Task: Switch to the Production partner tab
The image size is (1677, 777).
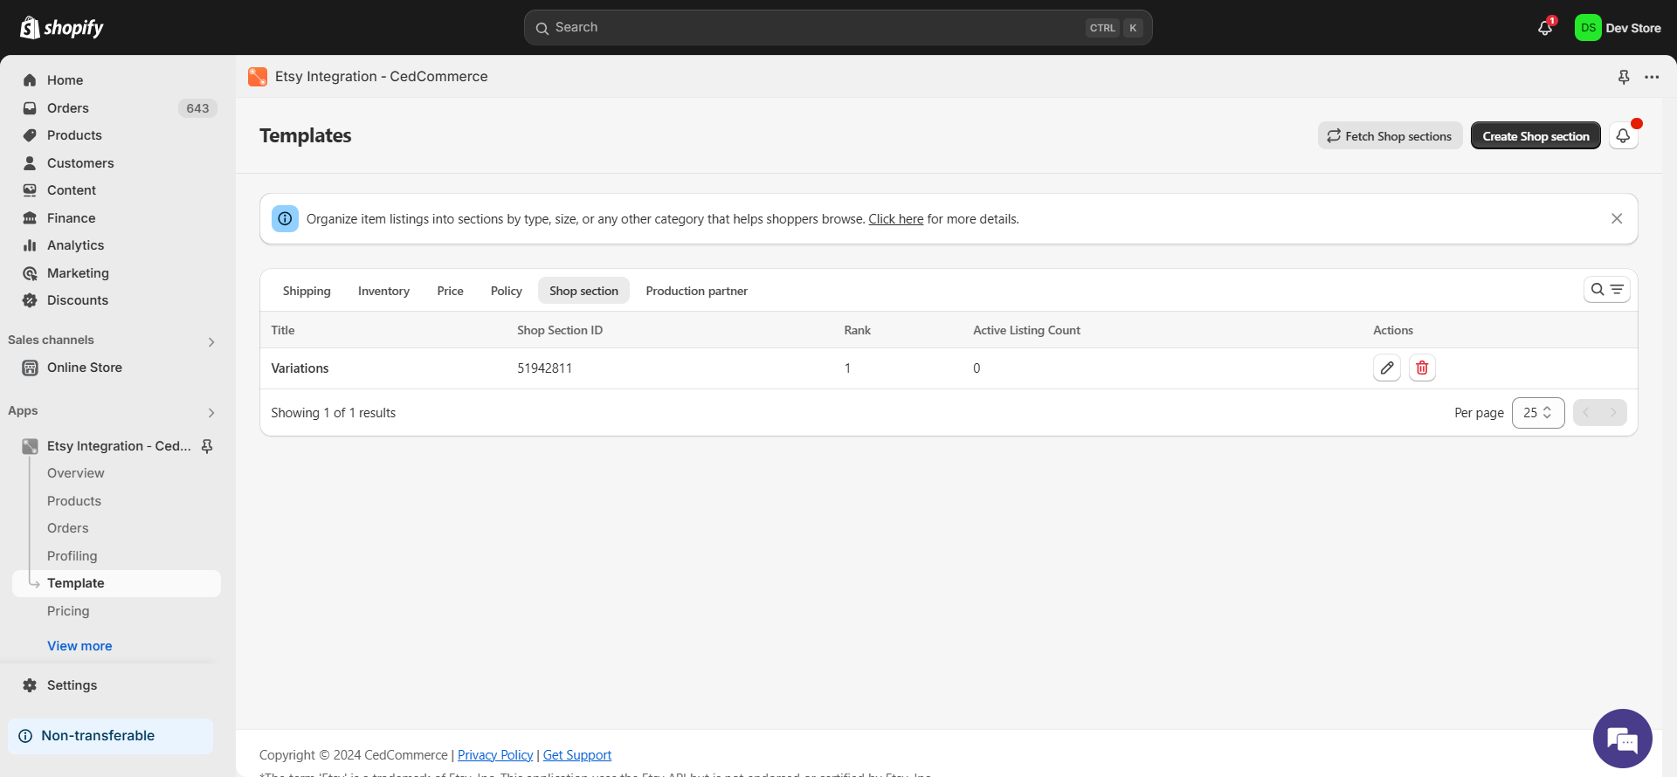Action: [x=697, y=292]
